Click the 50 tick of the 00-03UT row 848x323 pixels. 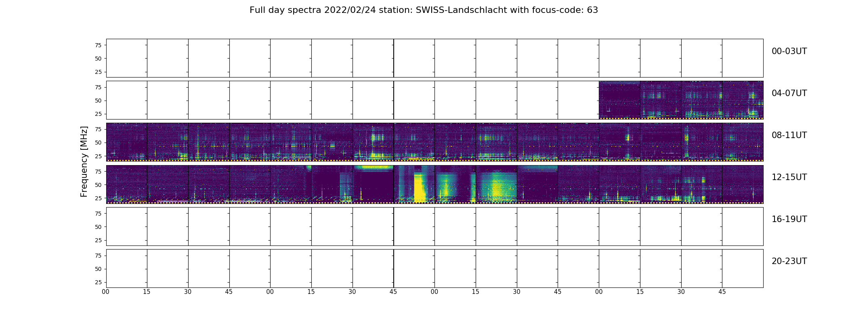[98, 59]
